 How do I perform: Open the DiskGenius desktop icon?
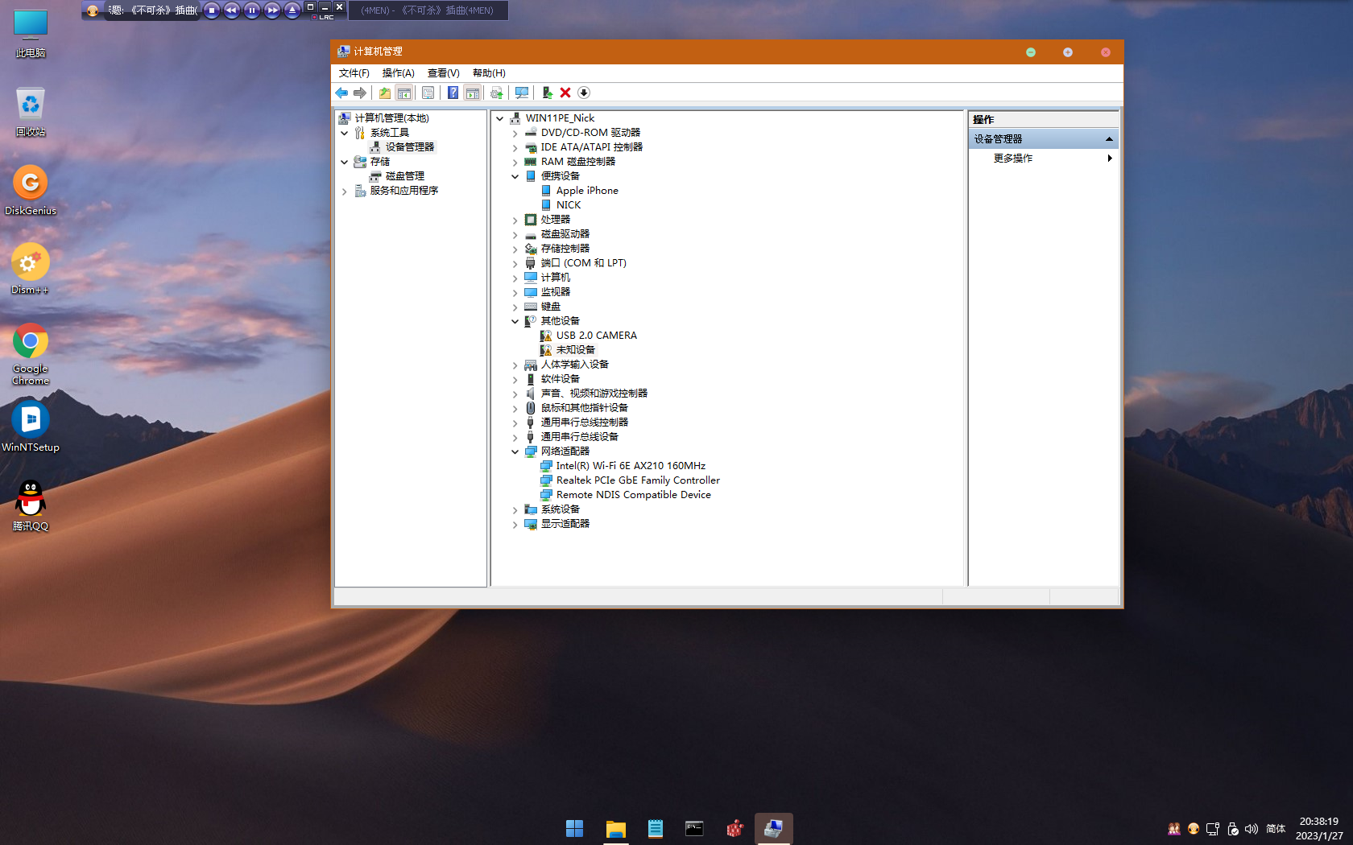[31, 191]
